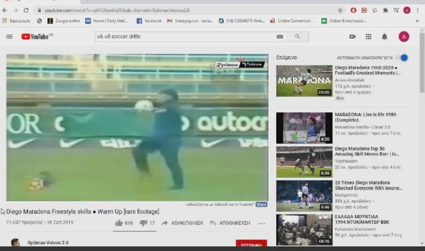Save the video via ΑΠΟΘΗΚΕΥΣΗ
Screen dimensions: 425x251
coord(230,223)
